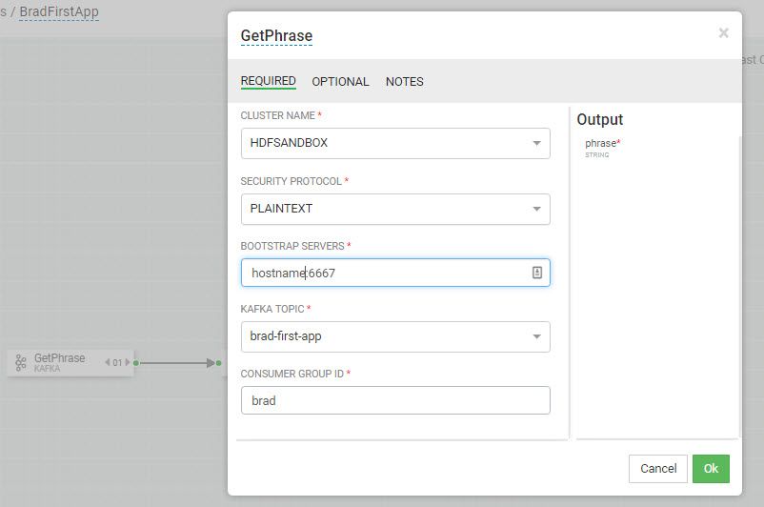This screenshot has width=764, height=507.
Task: Focus the Bootstrap Servers text field
Action: pos(381,273)
